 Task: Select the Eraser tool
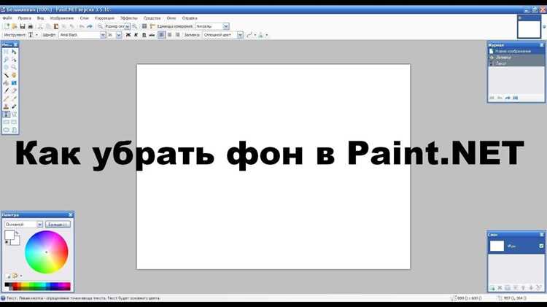point(14,90)
